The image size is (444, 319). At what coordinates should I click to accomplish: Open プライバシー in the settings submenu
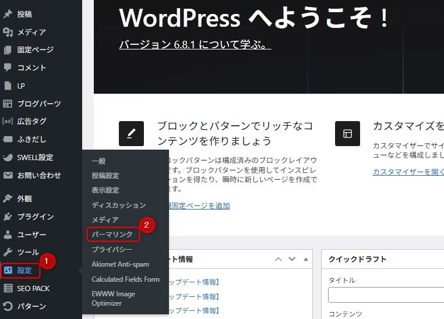(112, 249)
